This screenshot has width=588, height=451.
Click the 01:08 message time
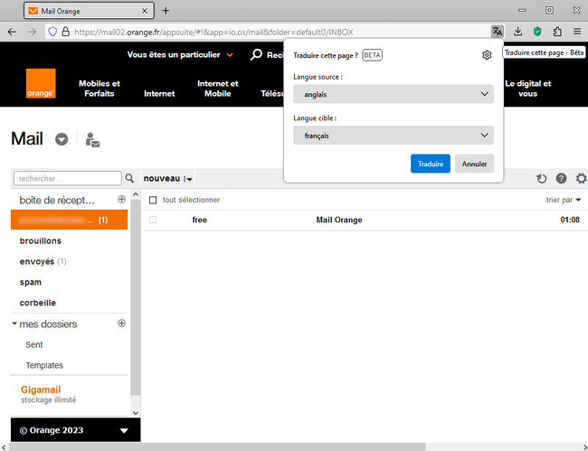(x=570, y=220)
